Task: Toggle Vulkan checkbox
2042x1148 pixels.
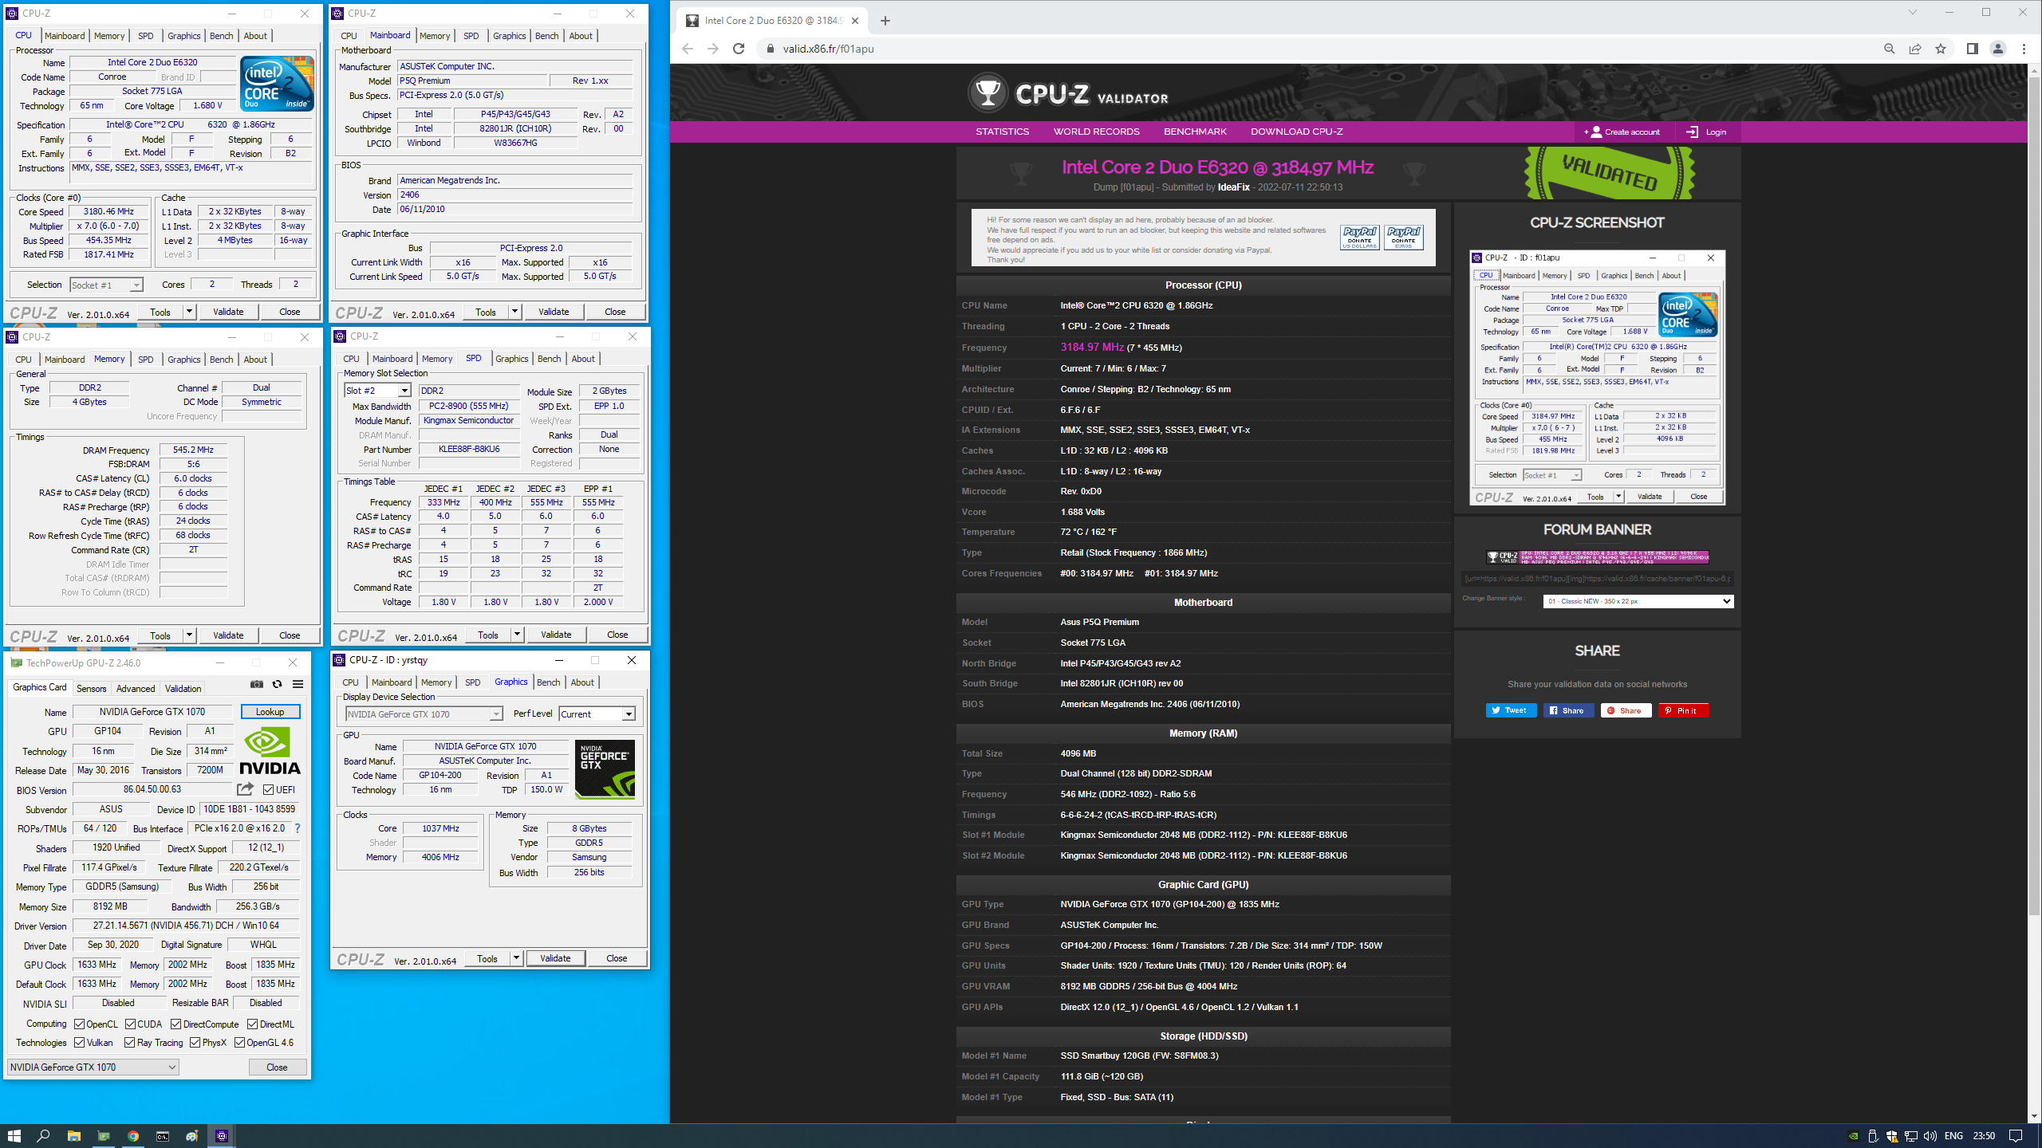Action: pyautogui.click(x=79, y=1043)
